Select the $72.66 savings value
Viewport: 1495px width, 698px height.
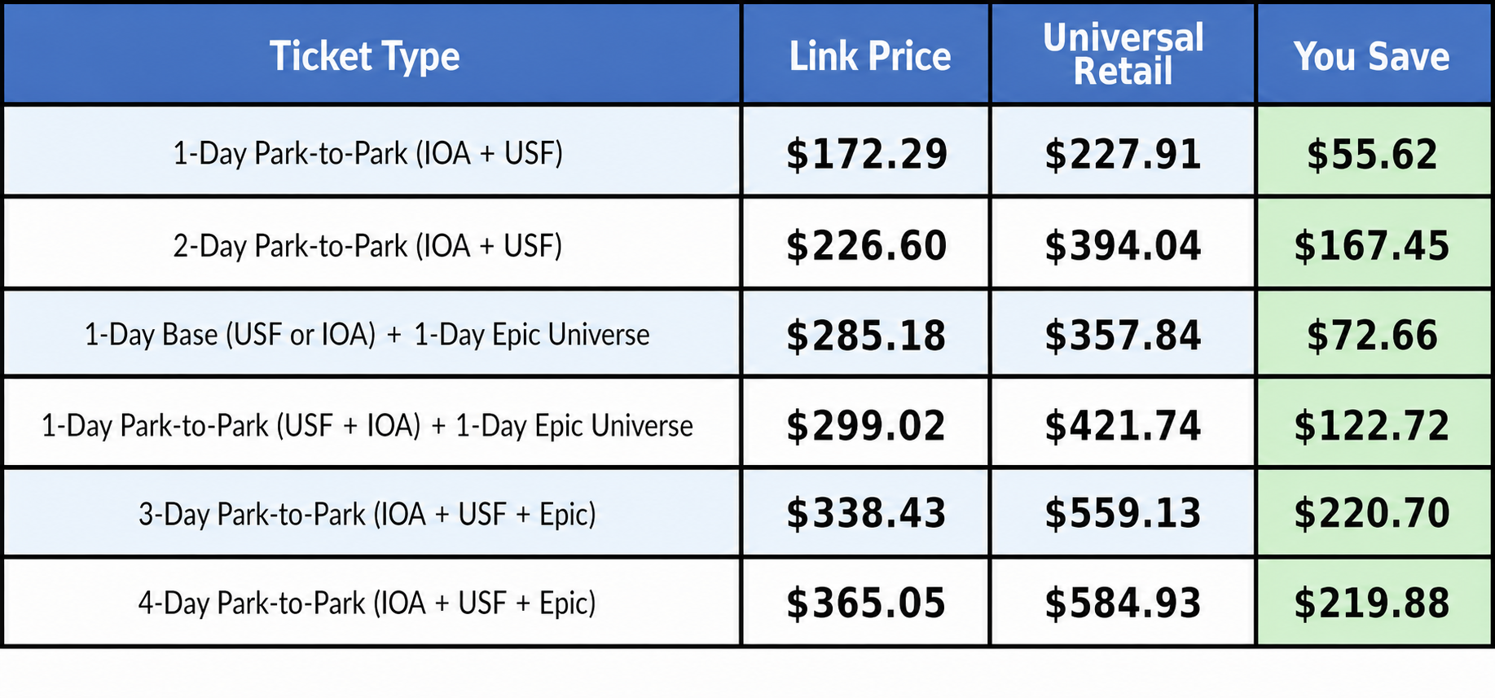(1374, 333)
